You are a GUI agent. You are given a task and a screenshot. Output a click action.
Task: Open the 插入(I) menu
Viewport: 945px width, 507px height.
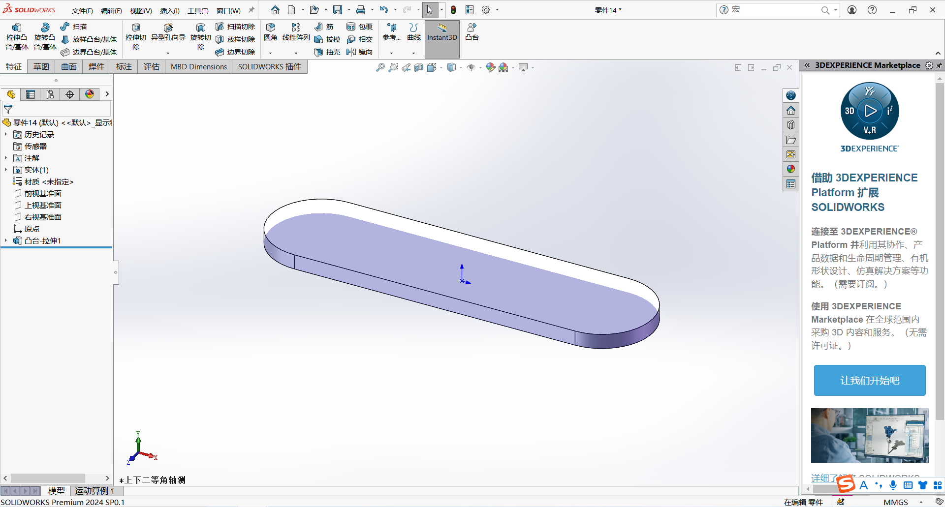[x=169, y=10]
